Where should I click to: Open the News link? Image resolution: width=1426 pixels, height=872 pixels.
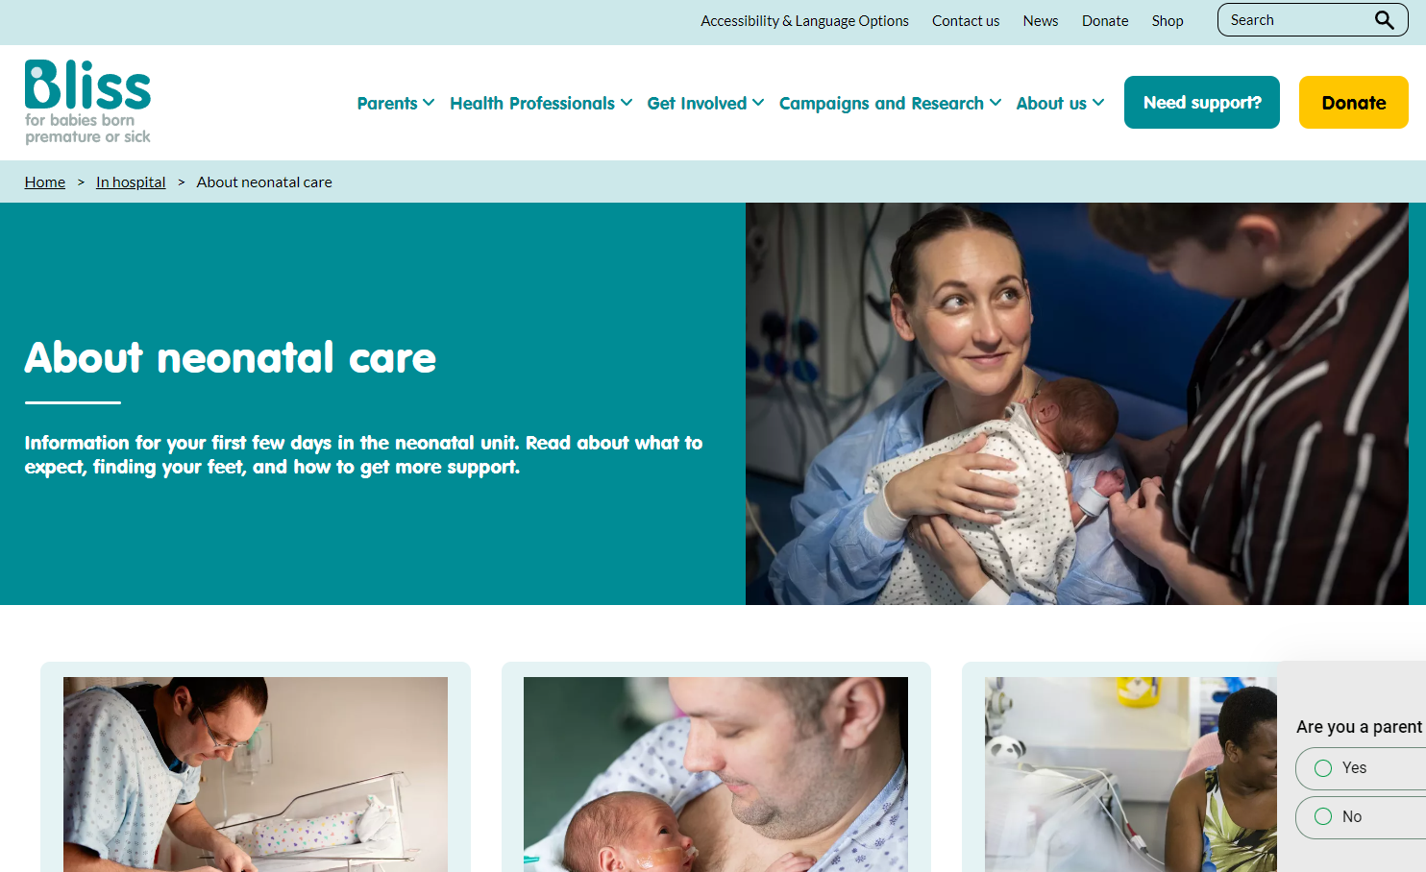[1041, 21]
